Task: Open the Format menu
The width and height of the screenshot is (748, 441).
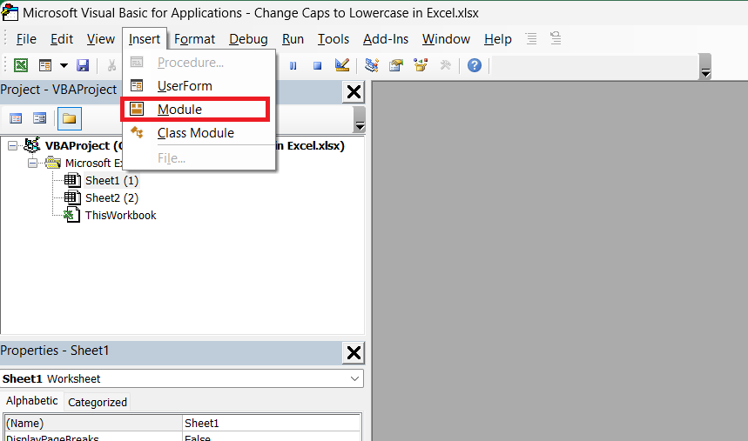Action: 195,39
